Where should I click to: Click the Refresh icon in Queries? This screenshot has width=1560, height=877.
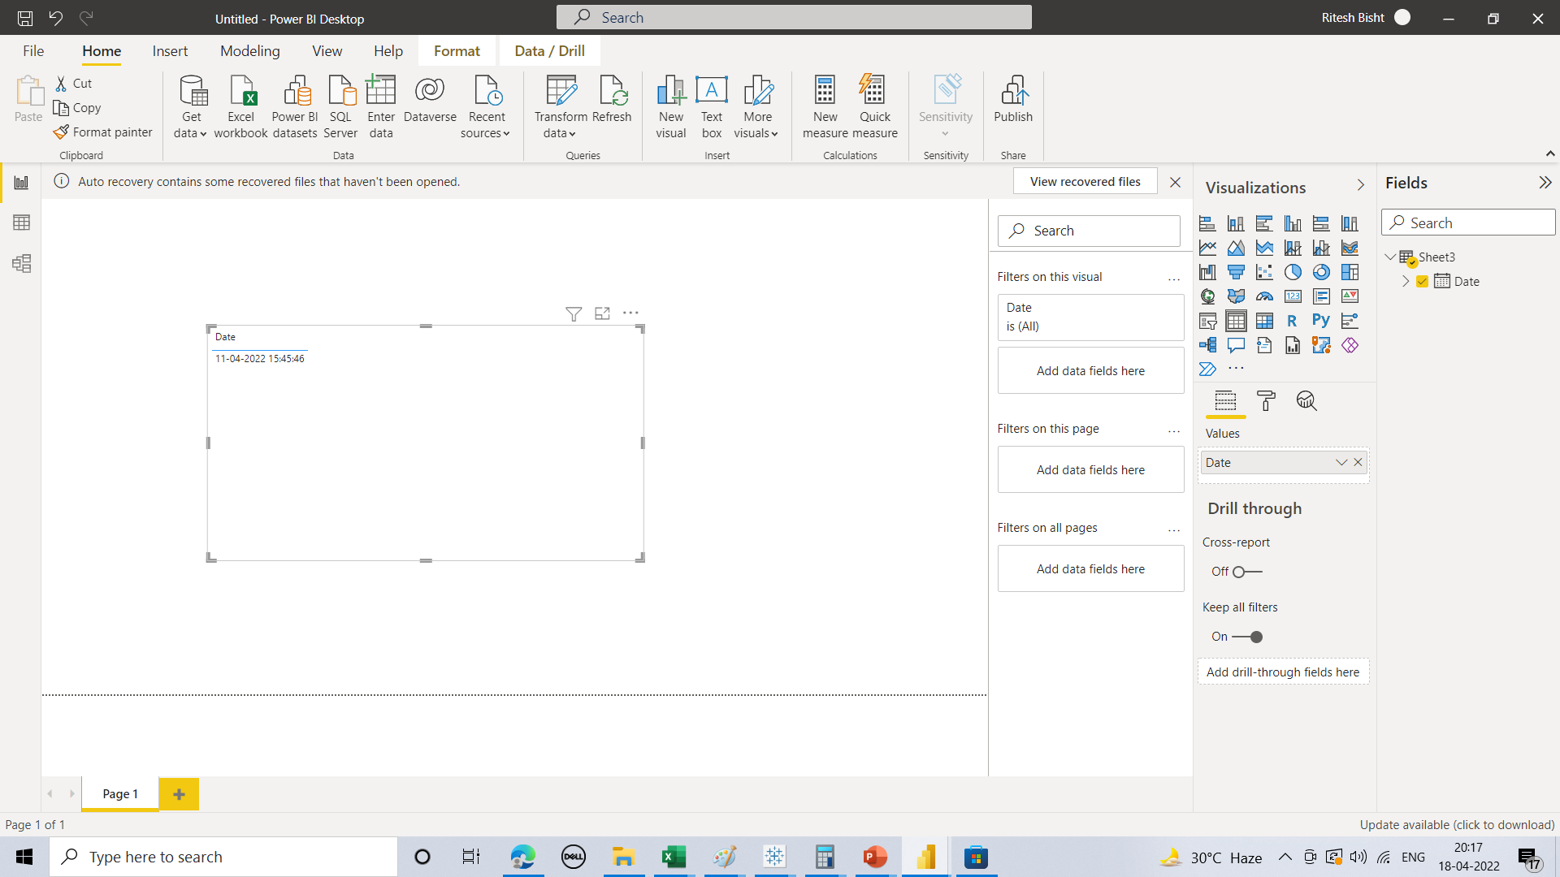612,99
